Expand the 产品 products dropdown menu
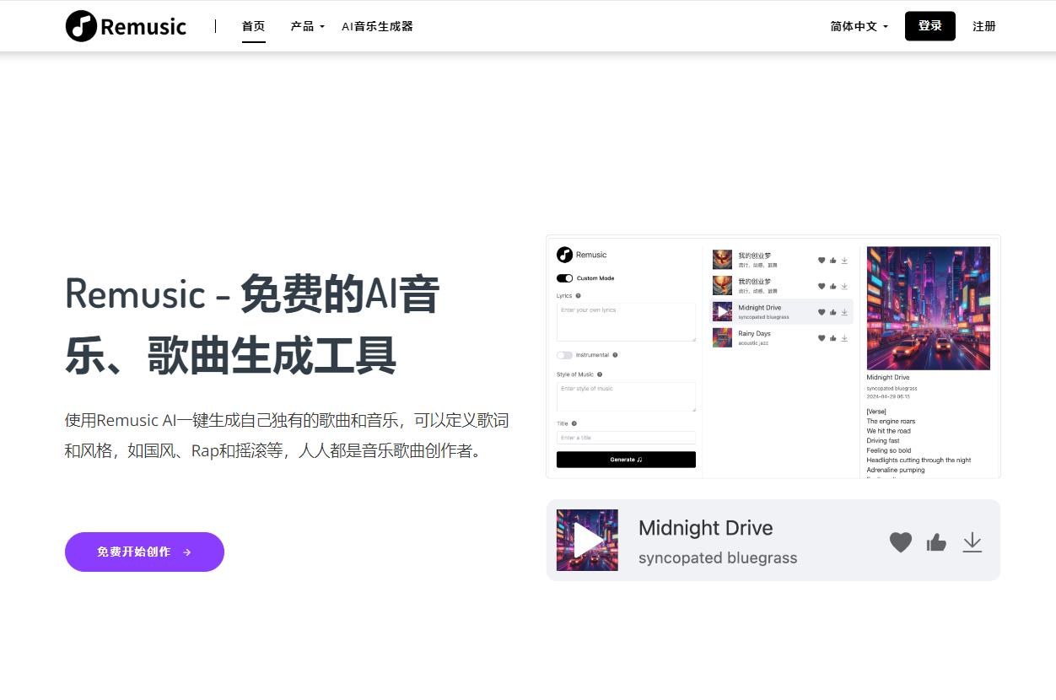 pyautogui.click(x=307, y=26)
